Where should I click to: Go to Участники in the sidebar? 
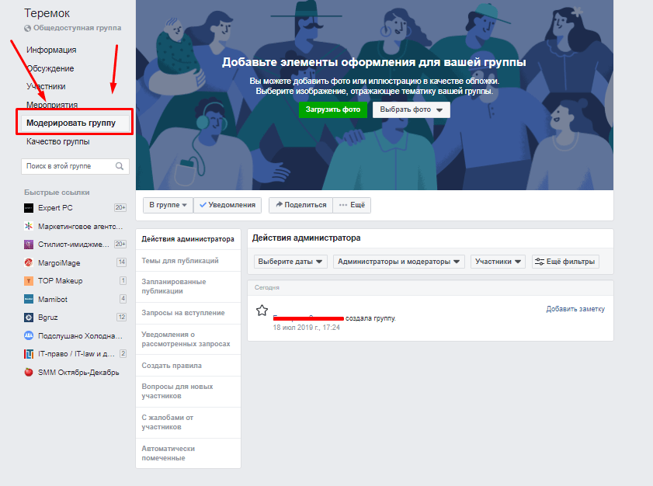(x=46, y=87)
